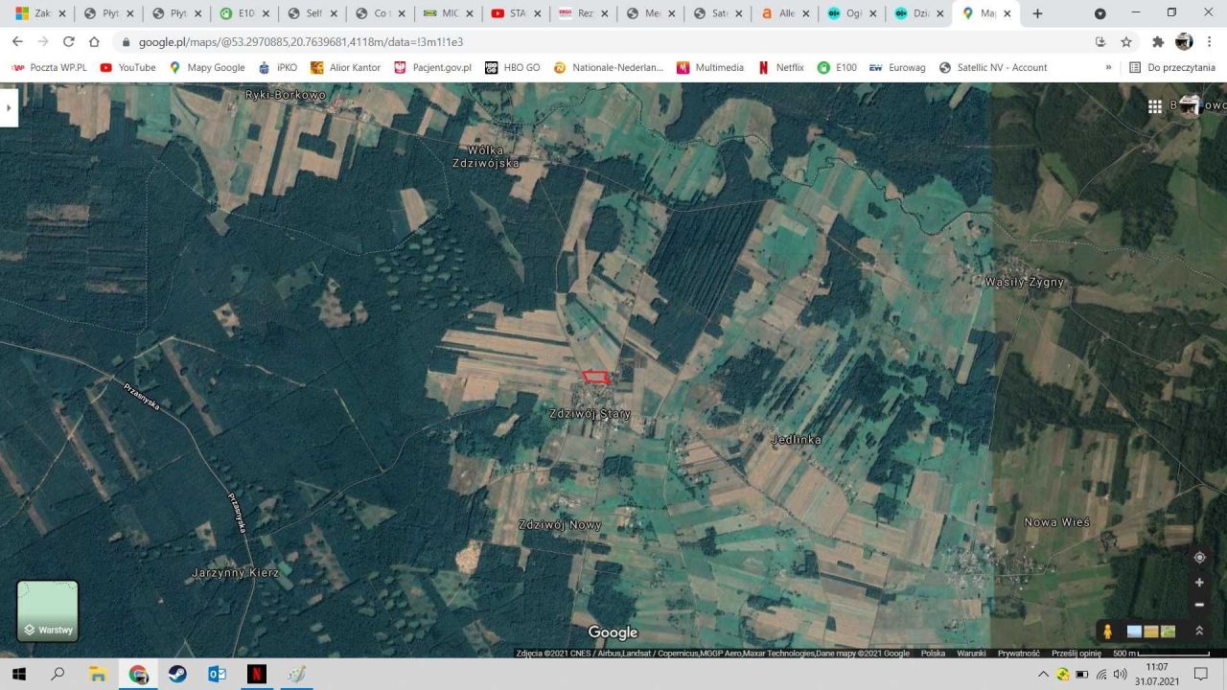Reload the Google Maps page
Image resolution: width=1227 pixels, height=690 pixels.
click(68, 42)
